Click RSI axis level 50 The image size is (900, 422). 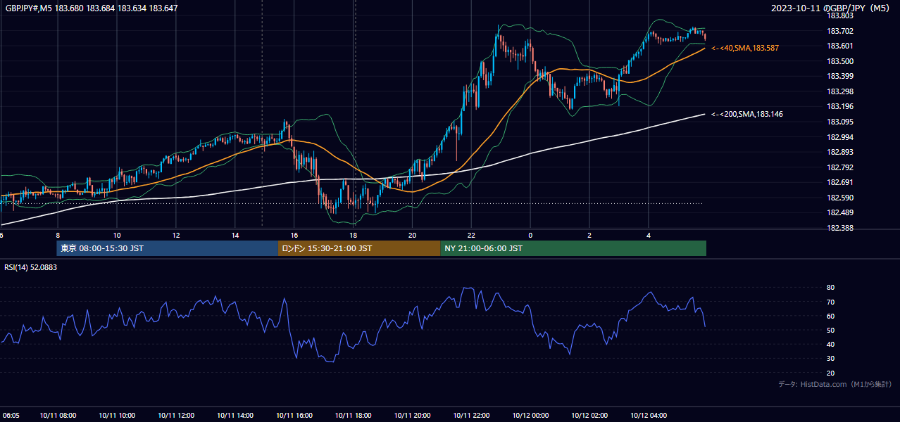830,330
